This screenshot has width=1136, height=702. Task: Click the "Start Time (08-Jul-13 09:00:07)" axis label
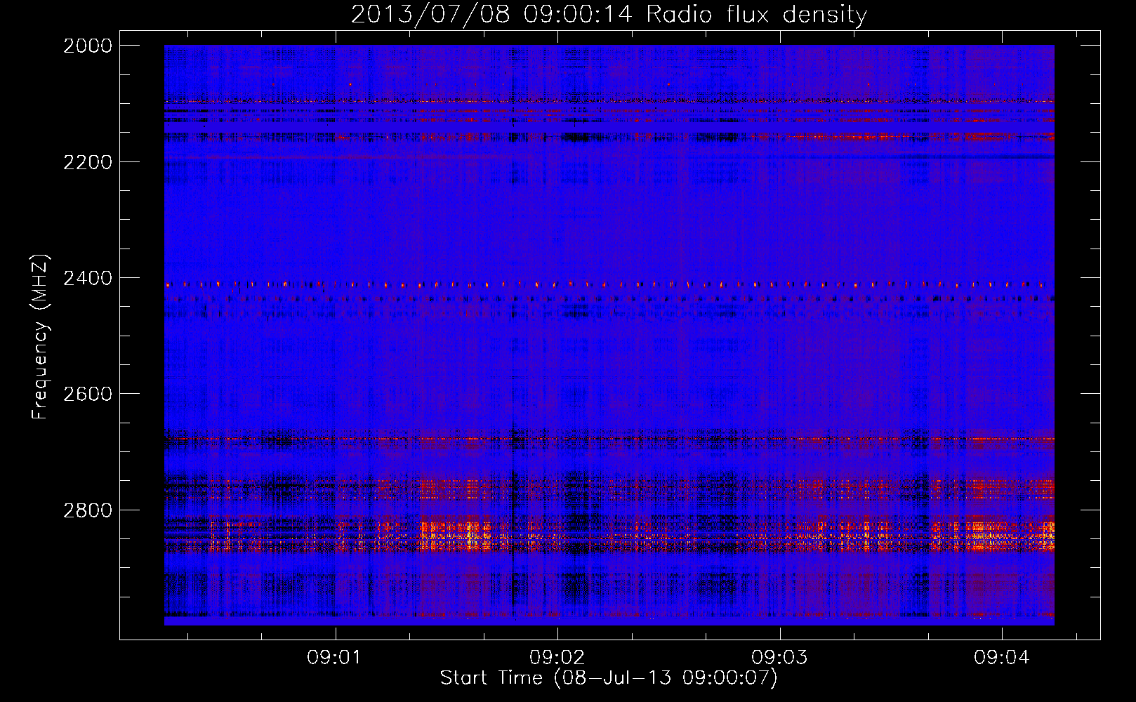tap(609, 678)
